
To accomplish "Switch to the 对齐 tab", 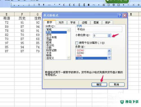I will [x=61, y=22].
